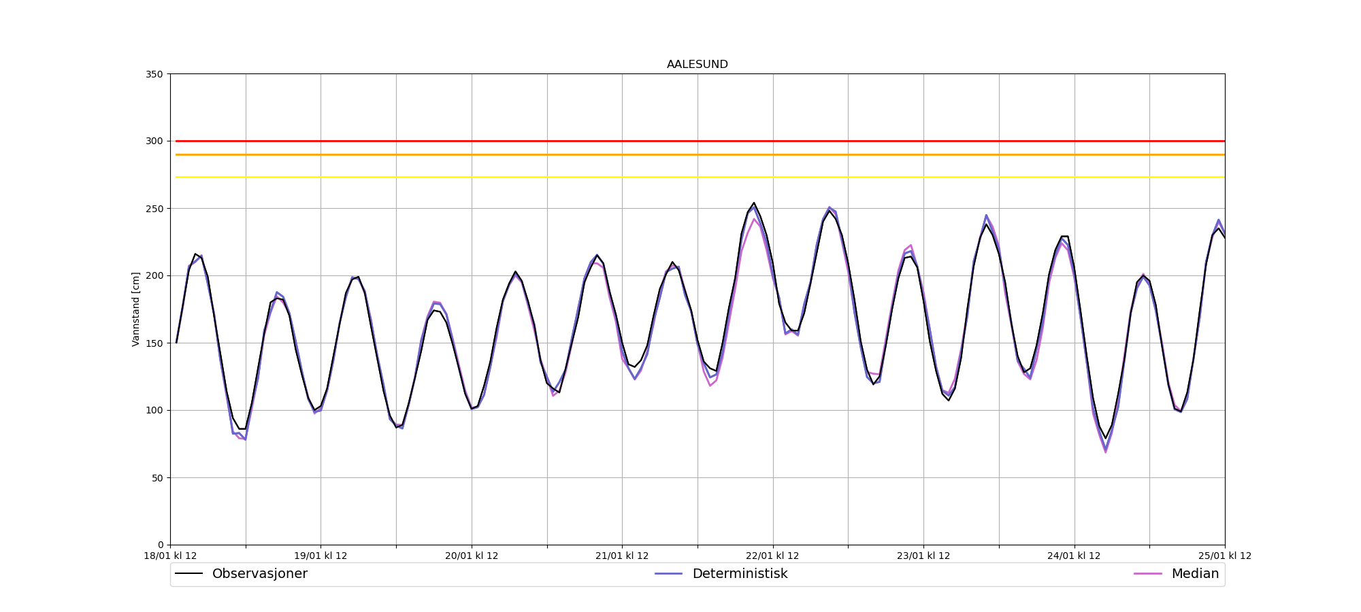Image resolution: width=1361 pixels, height=612 pixels.
Task: Click the 19/01 kl 12 x-axis label
Action: [321, 556]
